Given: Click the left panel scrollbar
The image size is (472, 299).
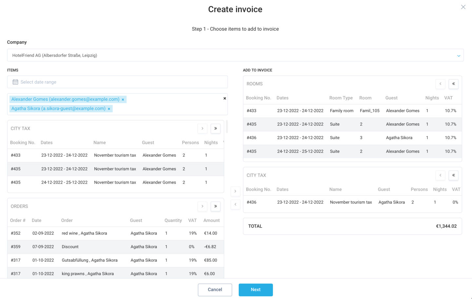Looking at the screenshot, I should (x=227, y=126).
